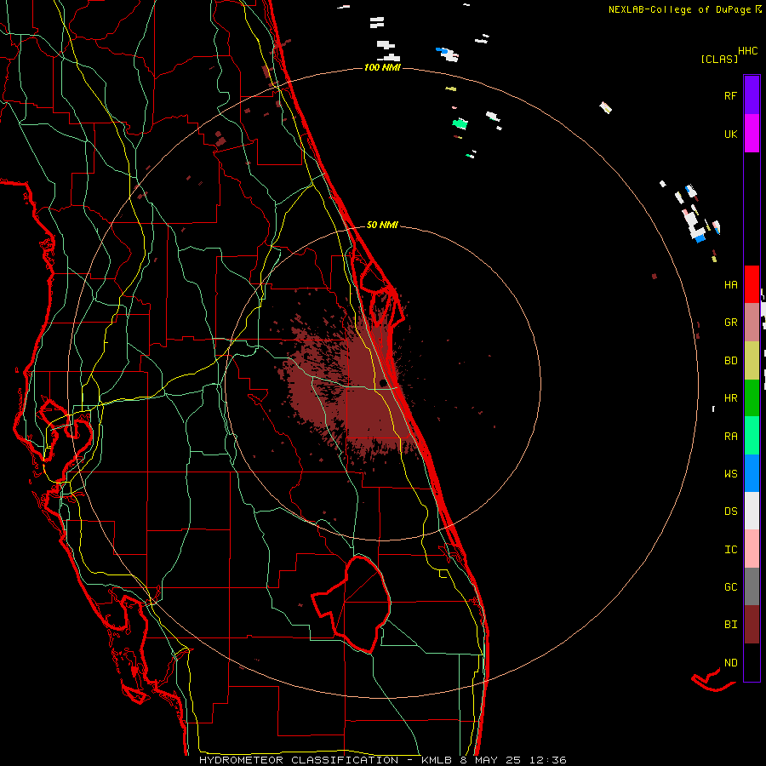Select the ND black legend swatch

point(752,662)
